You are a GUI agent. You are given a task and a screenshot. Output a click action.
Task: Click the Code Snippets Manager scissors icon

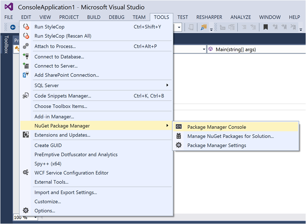pyautogui.click(x=26, y=96)
